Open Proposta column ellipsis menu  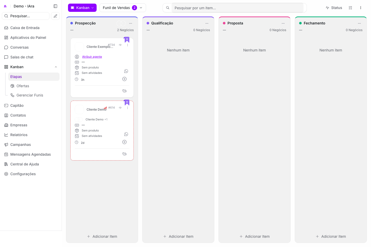(283, 23)
